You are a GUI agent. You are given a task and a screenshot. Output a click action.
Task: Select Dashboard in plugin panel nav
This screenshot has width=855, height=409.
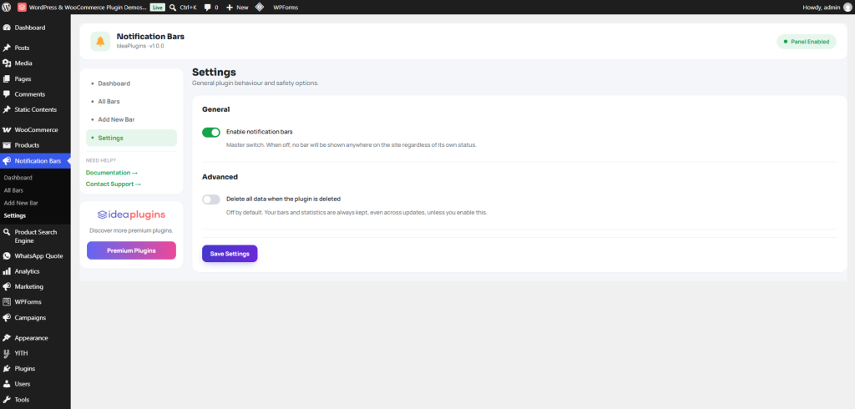click(x=131, y=83)
